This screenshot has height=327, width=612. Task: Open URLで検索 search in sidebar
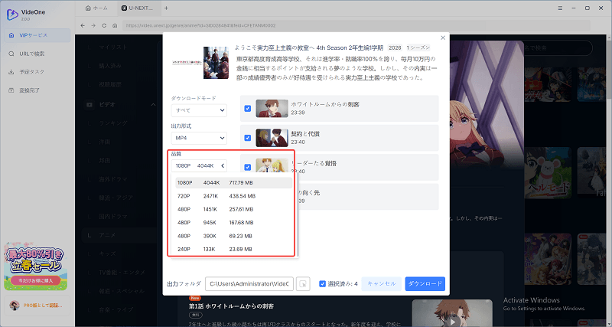tap(35, 54)
